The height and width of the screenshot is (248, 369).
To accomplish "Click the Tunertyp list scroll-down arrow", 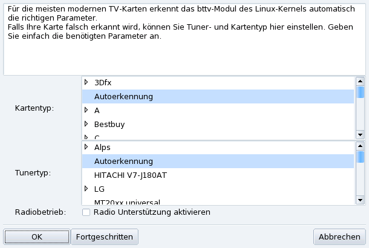I will [x=361, y=199].
